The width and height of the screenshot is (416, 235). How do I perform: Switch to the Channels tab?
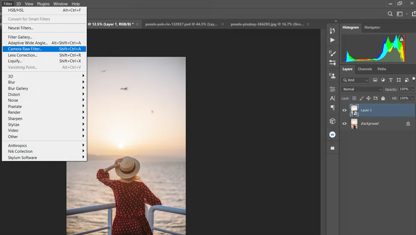tap(365, 69)
